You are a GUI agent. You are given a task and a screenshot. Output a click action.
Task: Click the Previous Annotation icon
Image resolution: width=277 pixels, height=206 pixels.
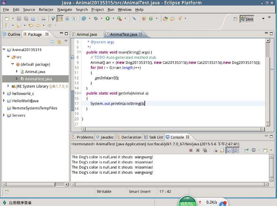pyautogui.click(x=18, y=26)
